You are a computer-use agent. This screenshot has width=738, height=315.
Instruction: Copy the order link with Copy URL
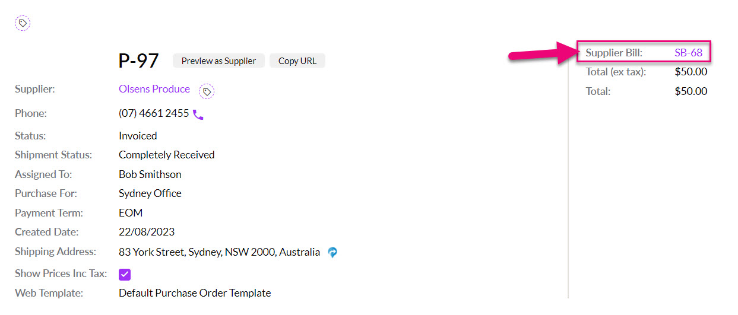297,61
